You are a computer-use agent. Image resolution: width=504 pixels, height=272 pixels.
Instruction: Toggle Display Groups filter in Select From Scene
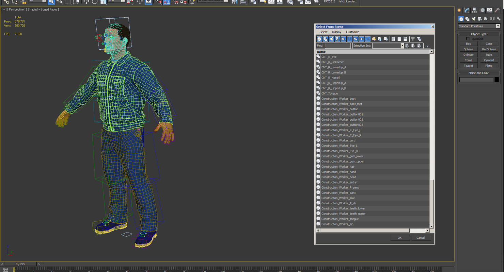click(356, 39)
